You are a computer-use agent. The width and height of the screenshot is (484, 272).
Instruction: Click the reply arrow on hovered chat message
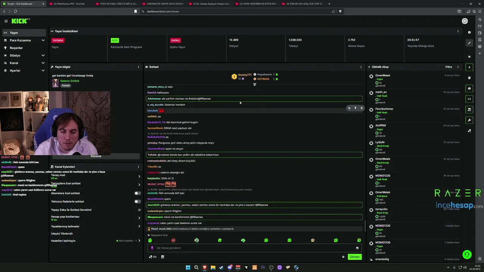coord(349,108)
